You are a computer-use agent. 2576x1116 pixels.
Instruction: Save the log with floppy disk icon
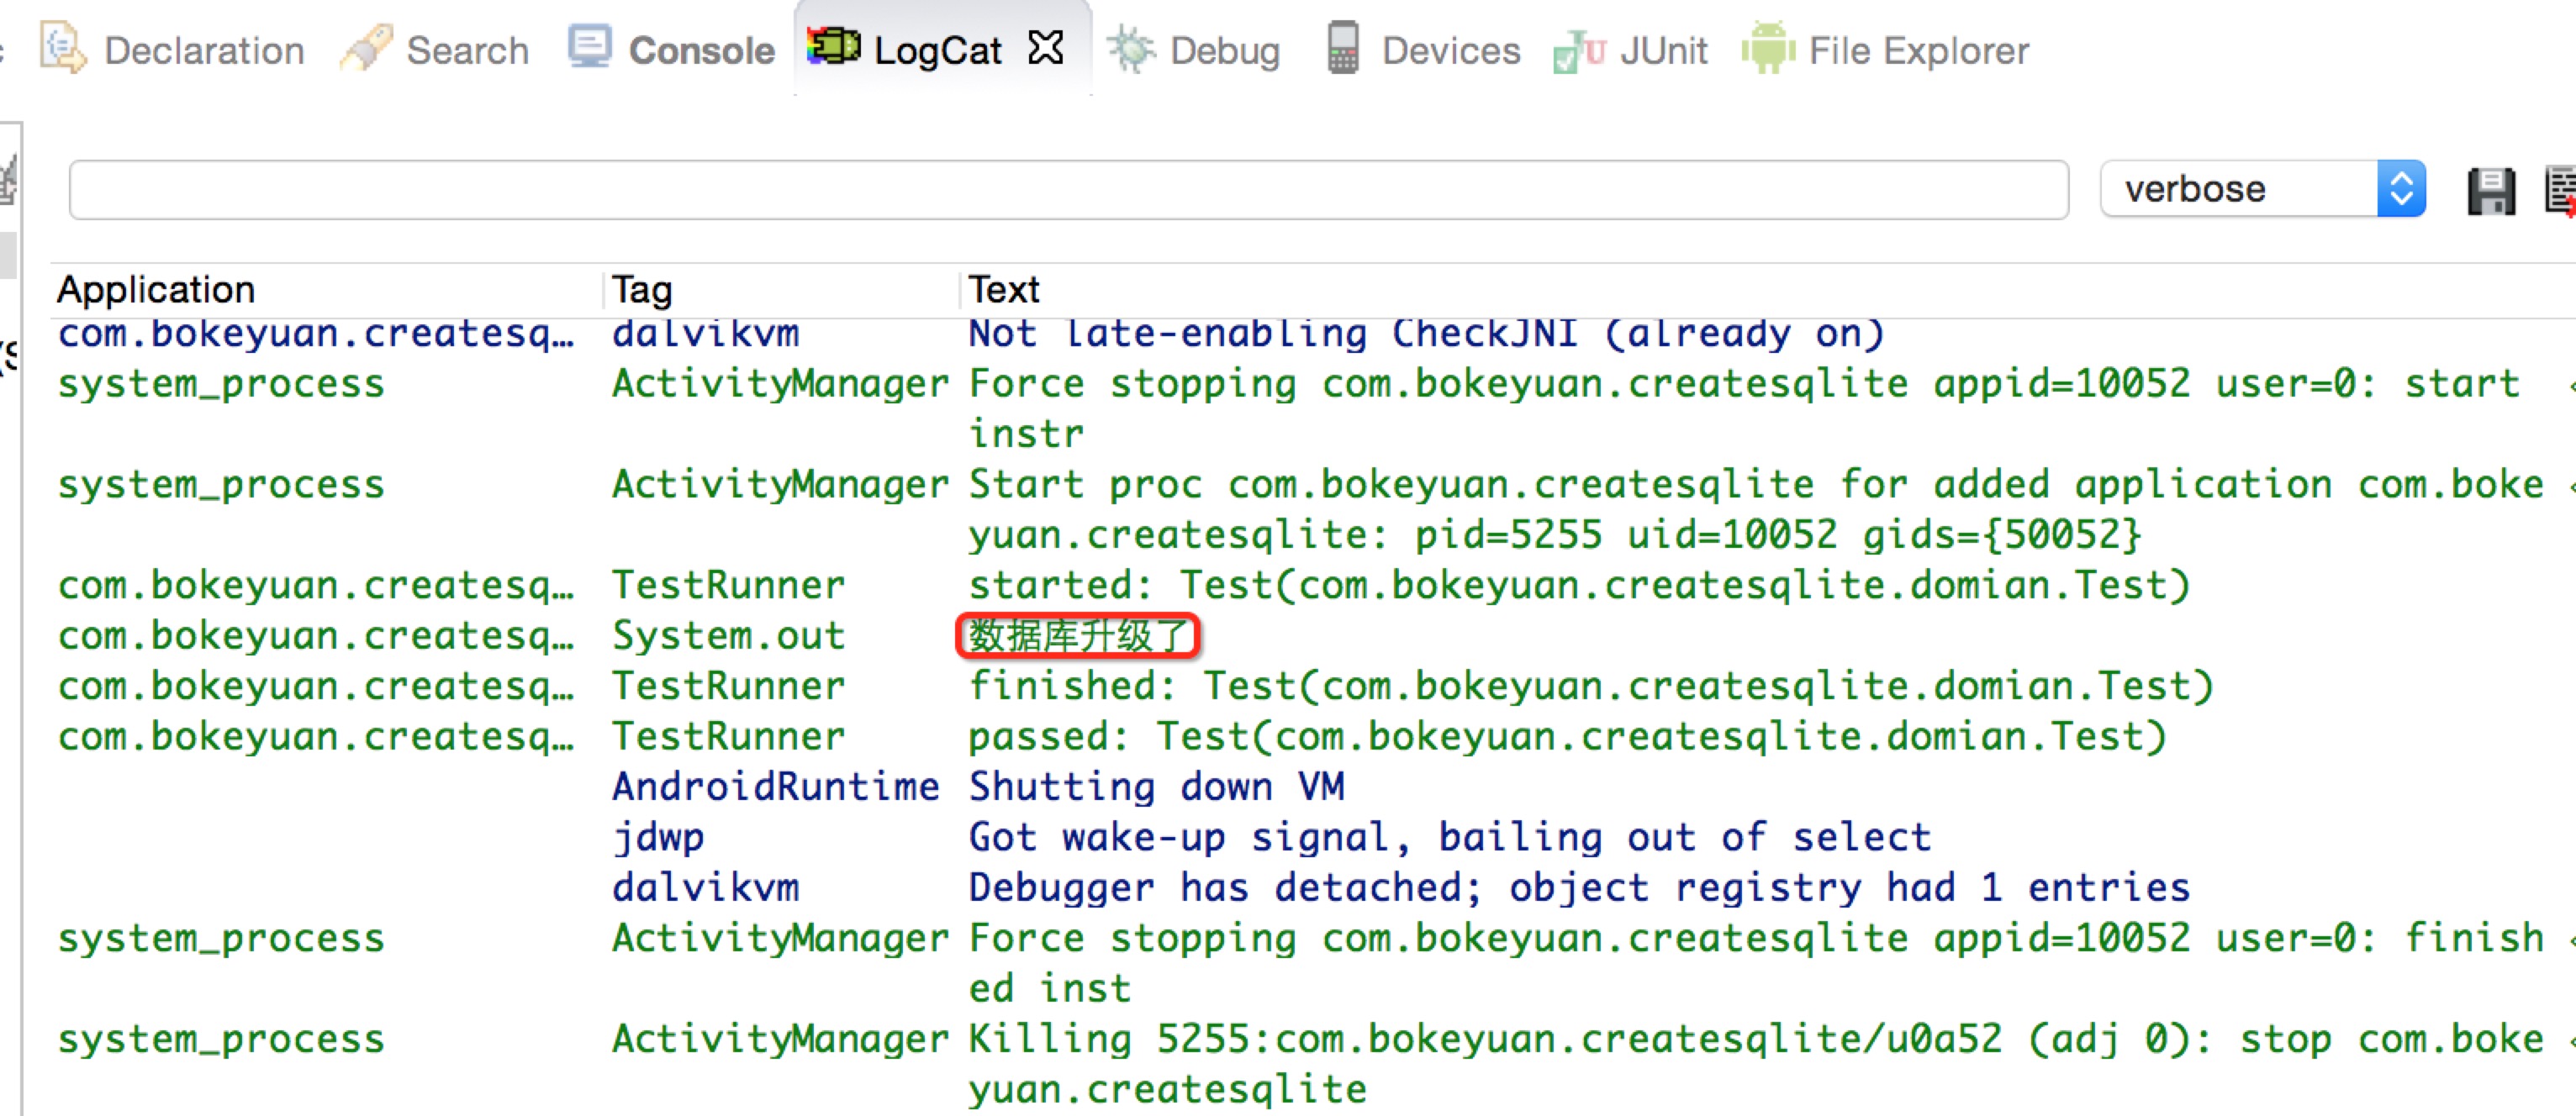click(2490, 191)
